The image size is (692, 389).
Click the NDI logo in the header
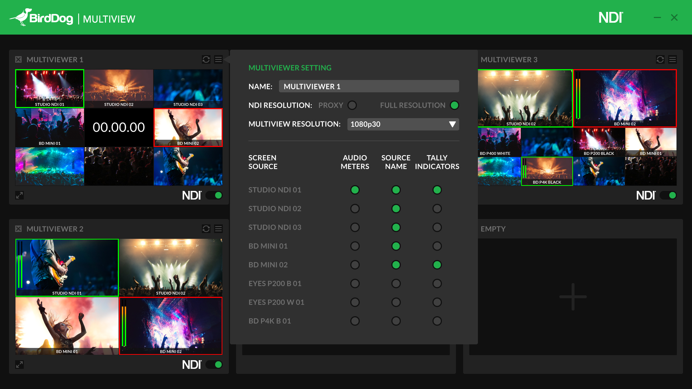611,17
